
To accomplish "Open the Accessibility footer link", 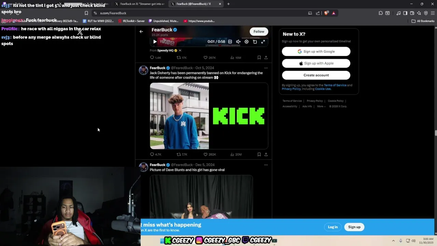I will (x=290, y=107).
